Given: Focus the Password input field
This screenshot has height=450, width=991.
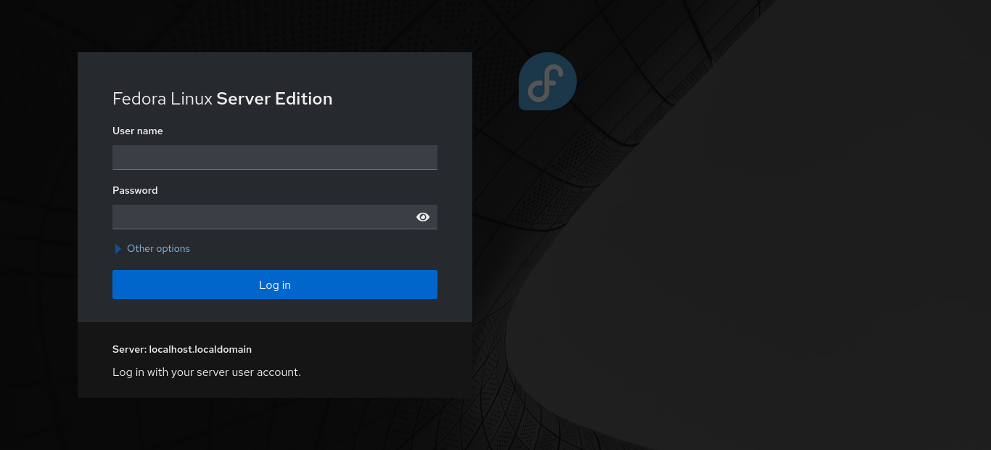Looking at the screenshot, I should point(260,217).
